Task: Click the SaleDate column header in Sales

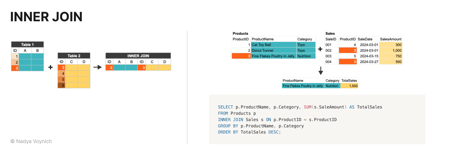Action: pyautogui.click(x=365, y=39)
